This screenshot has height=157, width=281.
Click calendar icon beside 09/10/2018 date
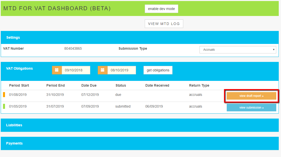[57, 70]
